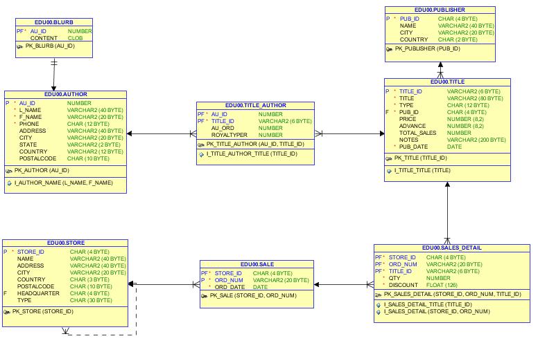Select relationship line between TITLE and SALES_DETAIL
Image resolution: width=538 pixels, height=352 pixels.
447,213
